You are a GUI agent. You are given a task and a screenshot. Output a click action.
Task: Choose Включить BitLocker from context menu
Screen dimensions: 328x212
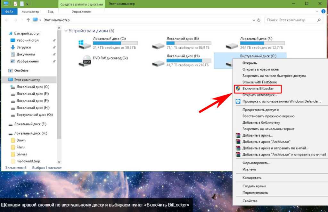pos(258,89)
